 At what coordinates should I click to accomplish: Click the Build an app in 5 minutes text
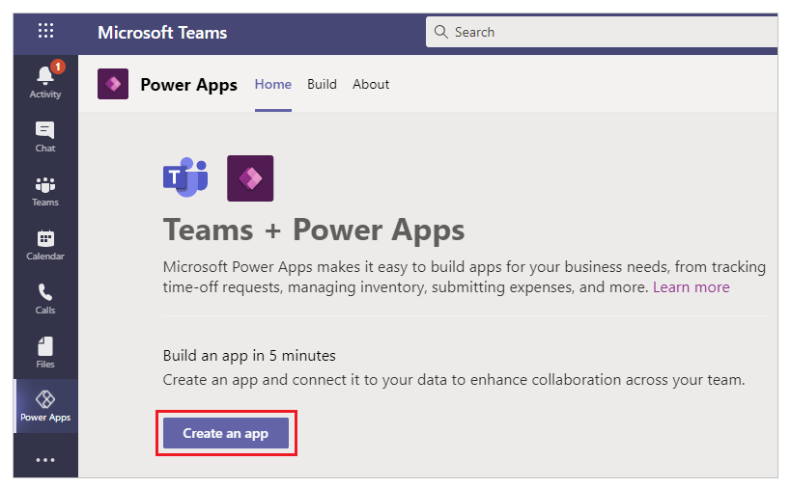249,356
